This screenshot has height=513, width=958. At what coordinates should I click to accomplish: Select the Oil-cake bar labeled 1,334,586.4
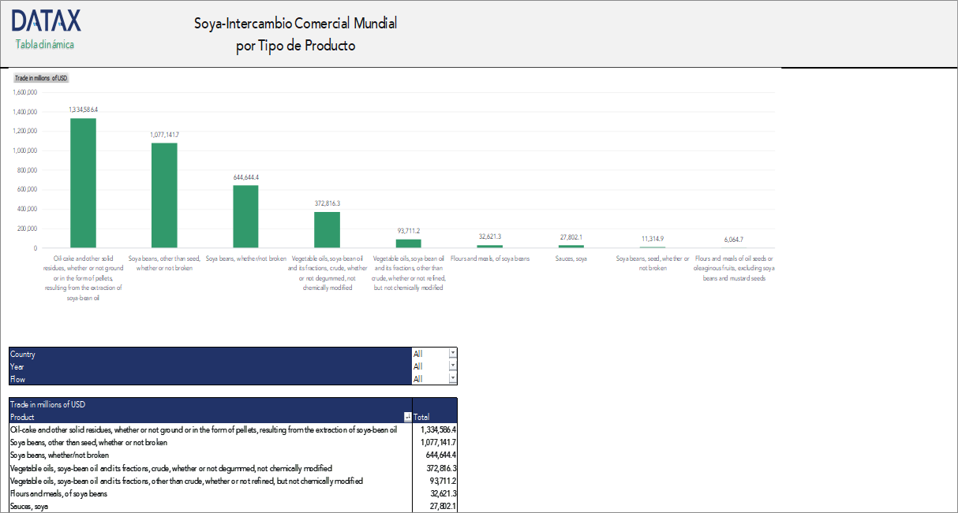tap(83, 183)
